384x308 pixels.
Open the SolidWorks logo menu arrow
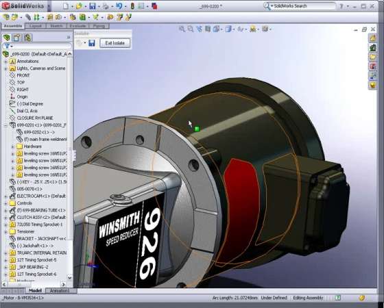point(49,6)
